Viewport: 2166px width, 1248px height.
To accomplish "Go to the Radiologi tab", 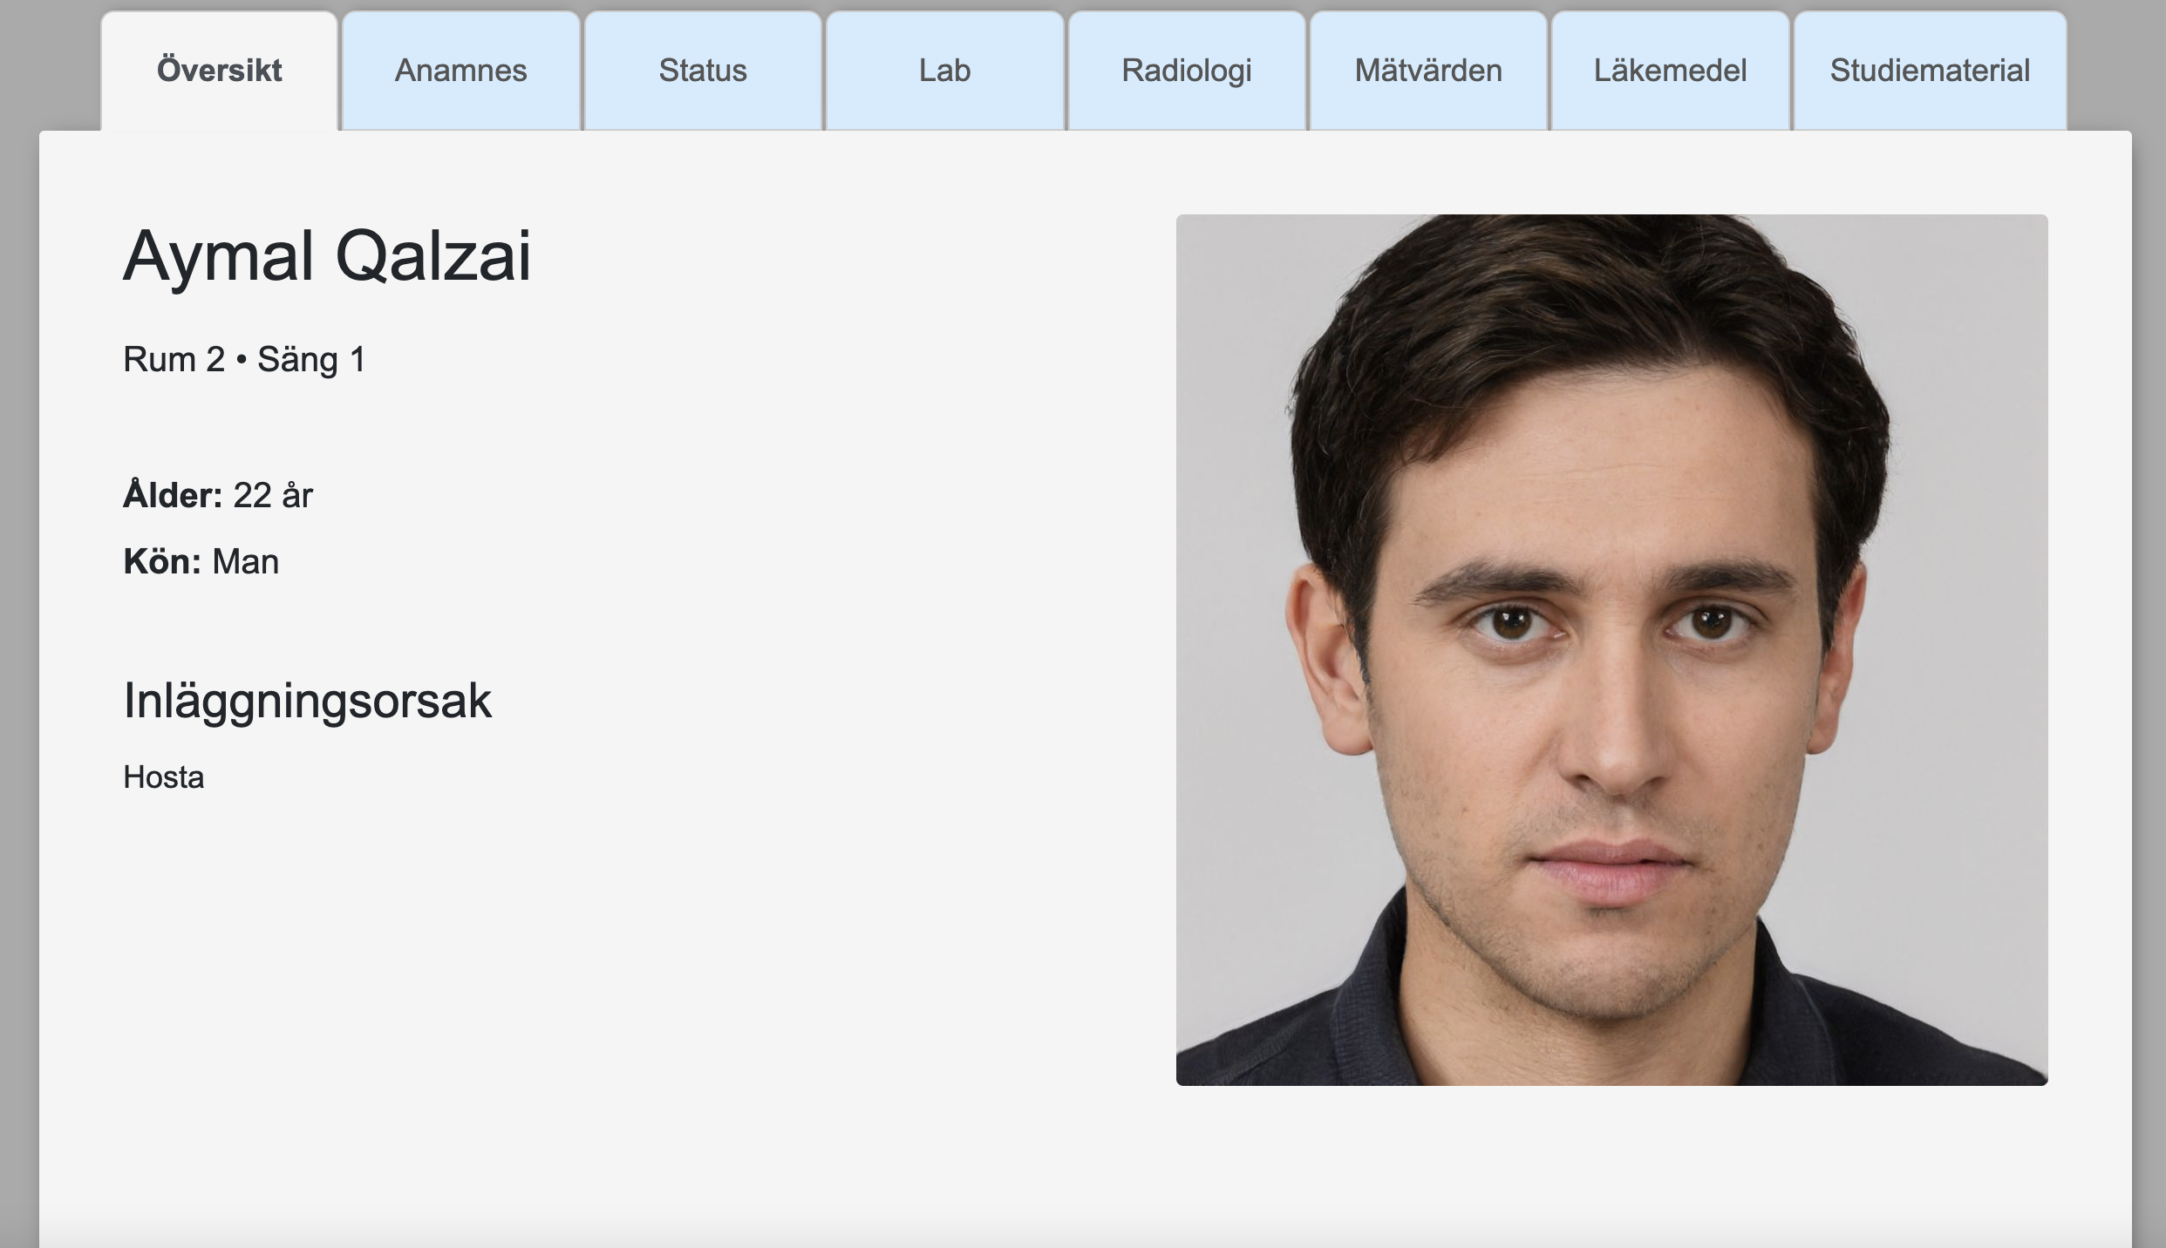I will 1187,71.
